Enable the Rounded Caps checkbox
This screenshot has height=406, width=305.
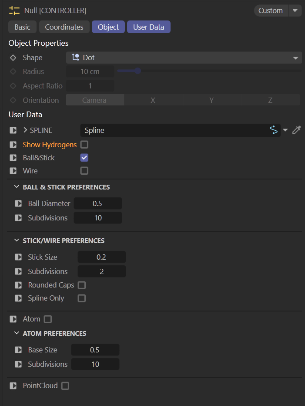(82, 285)
